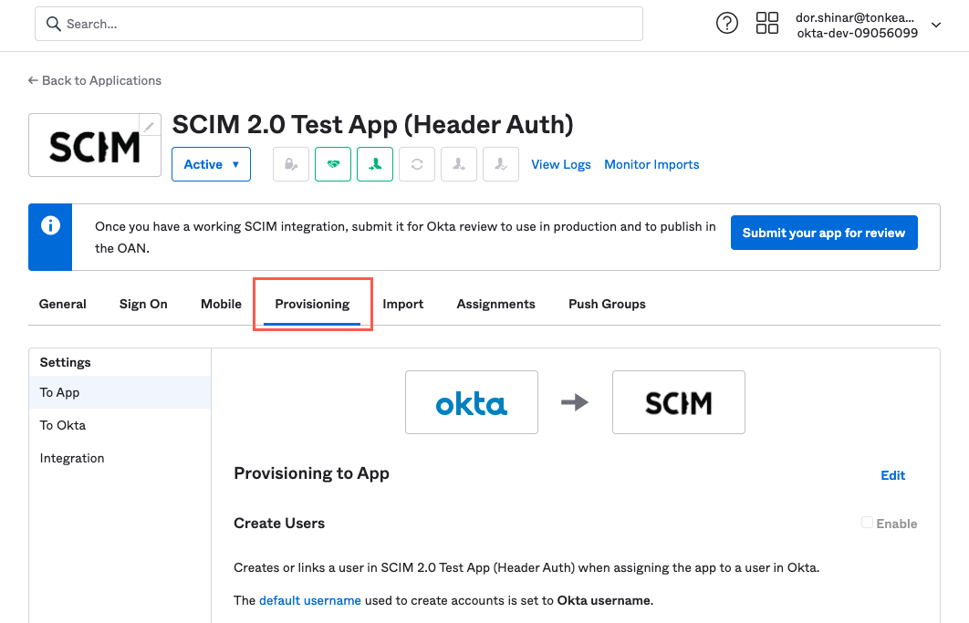Enable the Create Users checkbox

867,524
